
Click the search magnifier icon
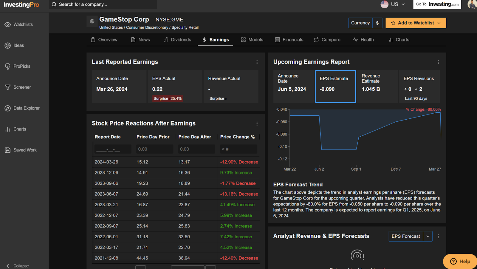pyautogui.click(x=54, y=4)
